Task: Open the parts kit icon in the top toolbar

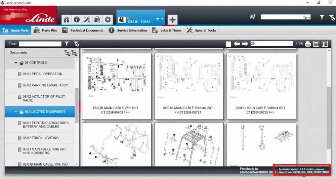Action: click(97, 20)
